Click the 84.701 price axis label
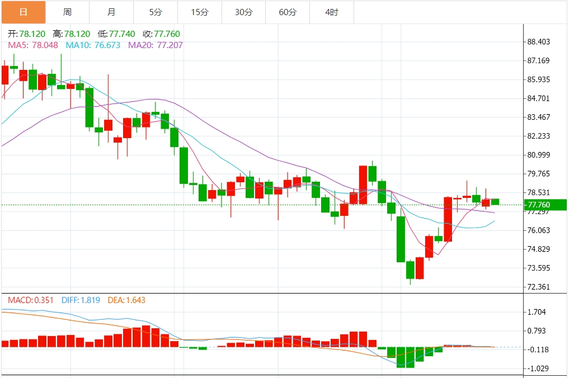 (539, 98)
